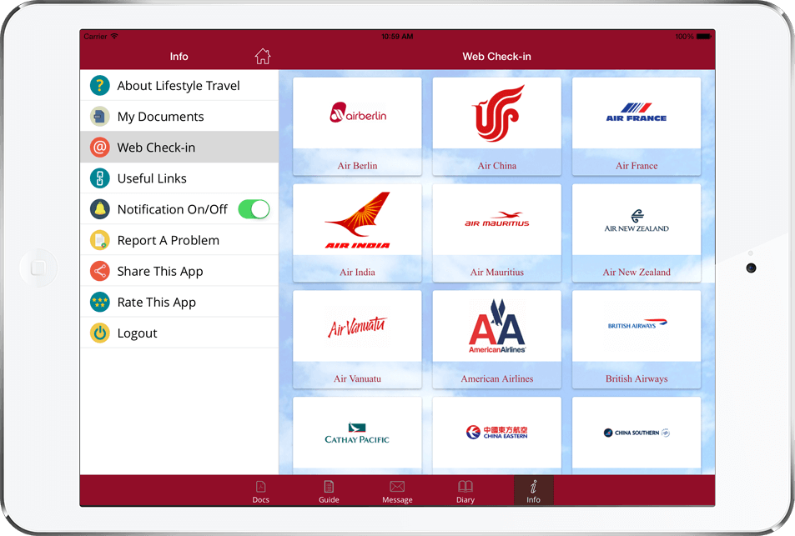
Task: Click the Rate This App stars icon
Action: click(x=100, y=302)
